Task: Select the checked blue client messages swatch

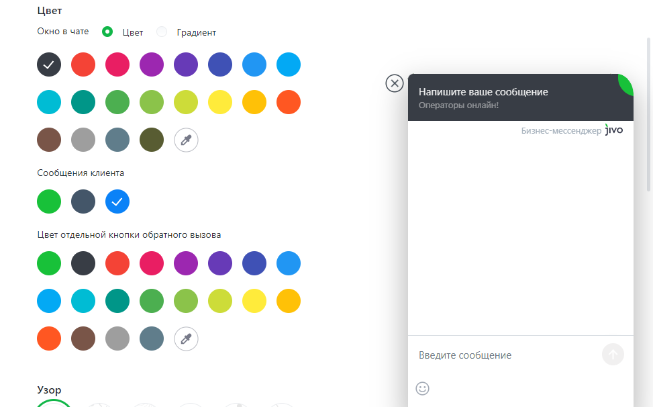Action: [x=117, y=201]
